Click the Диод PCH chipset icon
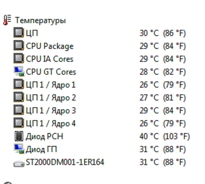205x184 pixels. tap(19, 136)
